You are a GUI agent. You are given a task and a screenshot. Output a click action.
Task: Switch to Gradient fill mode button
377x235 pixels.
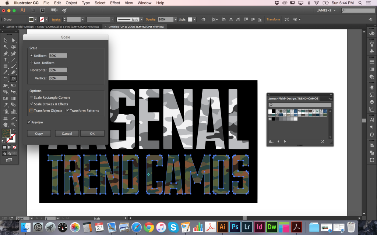[9, 147]
